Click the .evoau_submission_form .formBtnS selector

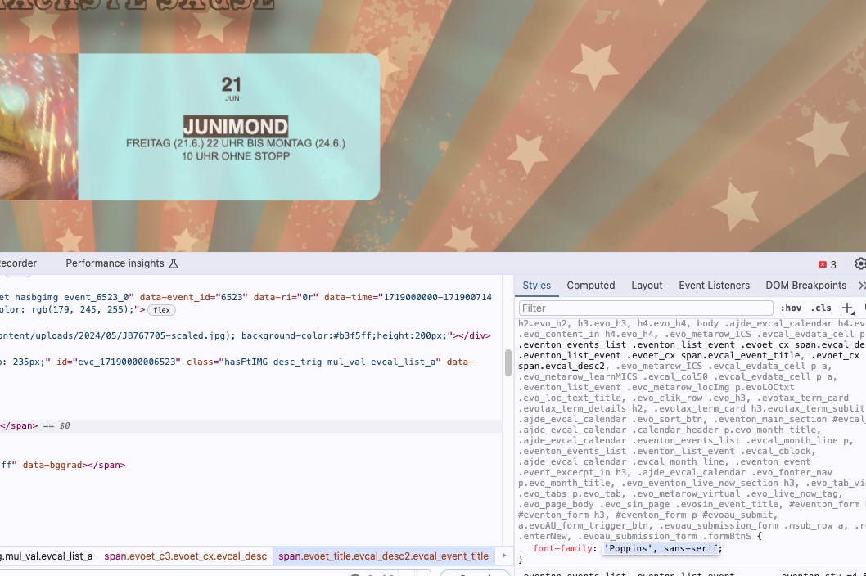point(665,536)
